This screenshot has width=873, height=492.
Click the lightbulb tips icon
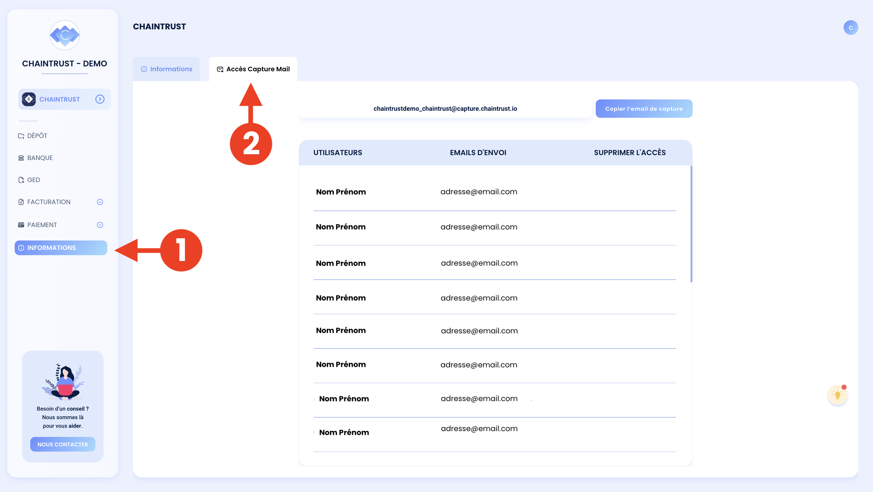838,395
